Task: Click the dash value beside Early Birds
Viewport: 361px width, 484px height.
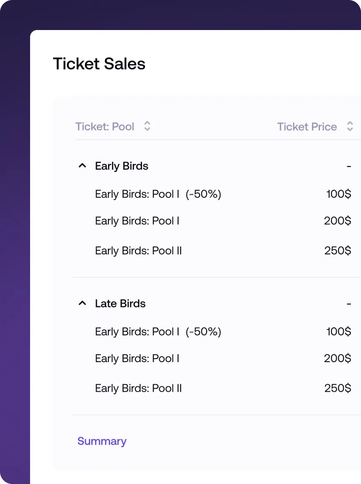Action: (x=349, y=166)
